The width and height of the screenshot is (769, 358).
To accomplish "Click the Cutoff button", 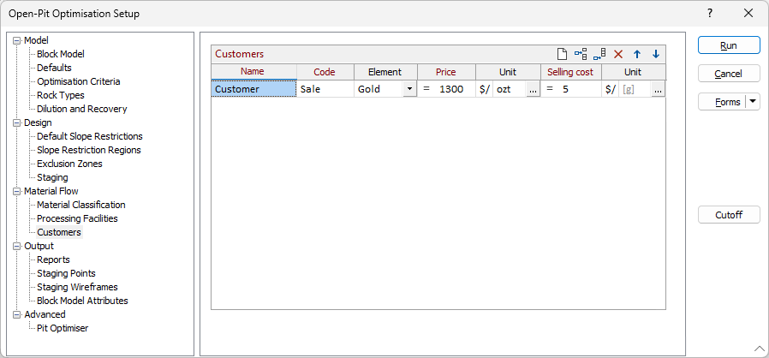I will click(x=729, y=215).
